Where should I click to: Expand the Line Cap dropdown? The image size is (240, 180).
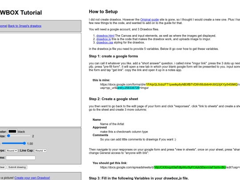[x=40, y=151]
